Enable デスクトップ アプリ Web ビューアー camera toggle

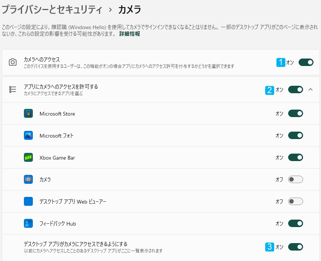pyautogui.click(x=295, y=201)
